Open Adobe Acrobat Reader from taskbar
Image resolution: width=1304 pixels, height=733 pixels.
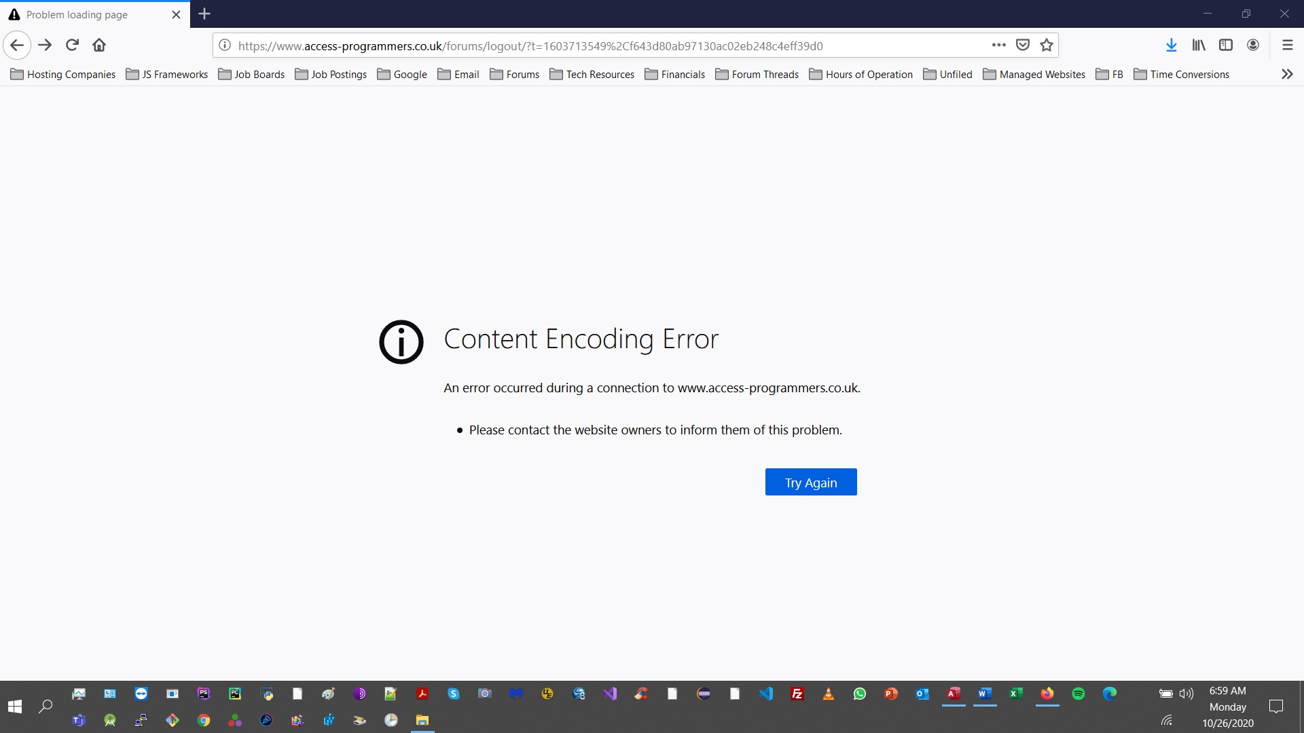pos(422,694)
